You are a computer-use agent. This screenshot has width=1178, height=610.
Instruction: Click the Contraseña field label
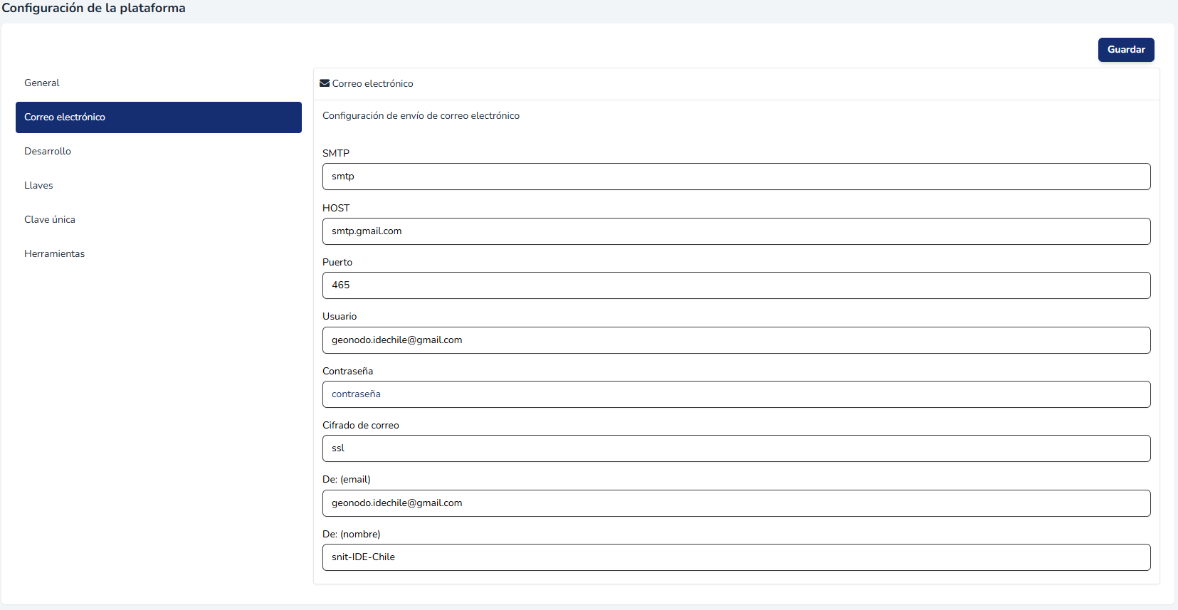click(347, 371)
